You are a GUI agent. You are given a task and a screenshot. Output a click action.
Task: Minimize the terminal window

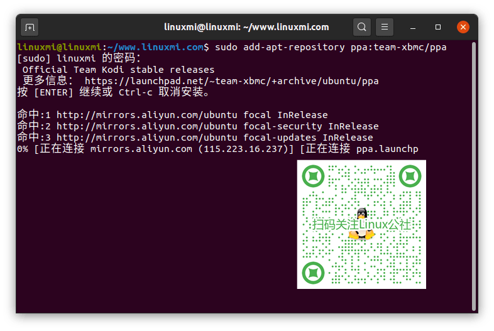(414, 27)
